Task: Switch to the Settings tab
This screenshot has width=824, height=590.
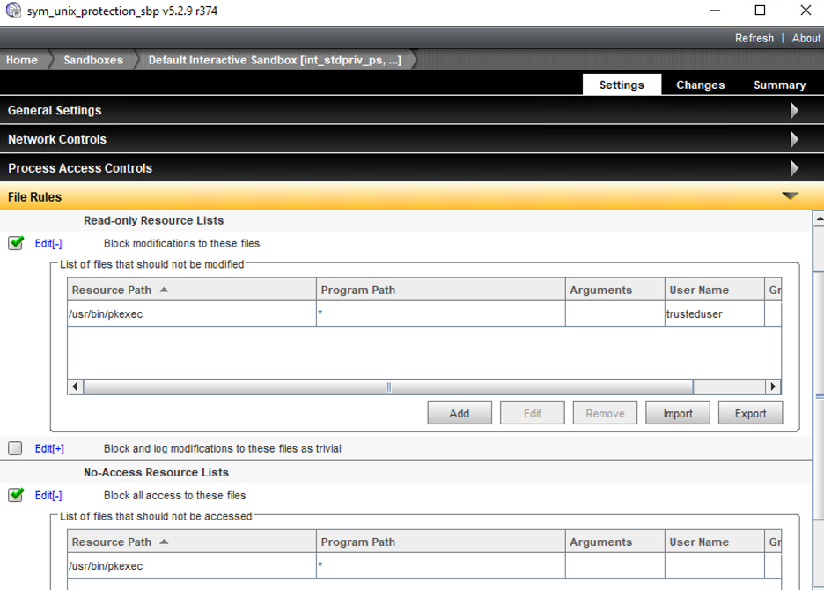Action: tap(622, 85)
